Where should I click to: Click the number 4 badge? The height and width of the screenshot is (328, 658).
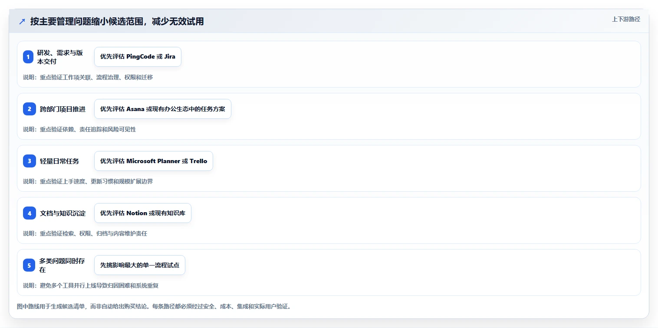tap(30, 213)
